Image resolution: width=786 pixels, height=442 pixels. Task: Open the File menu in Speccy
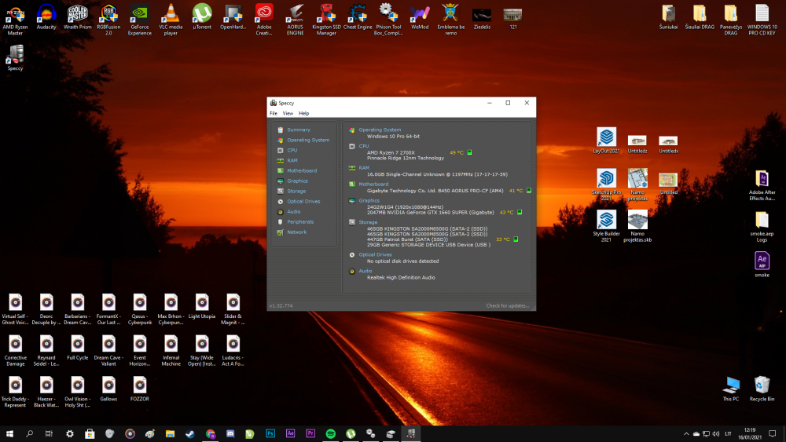[x=274, y=114]
